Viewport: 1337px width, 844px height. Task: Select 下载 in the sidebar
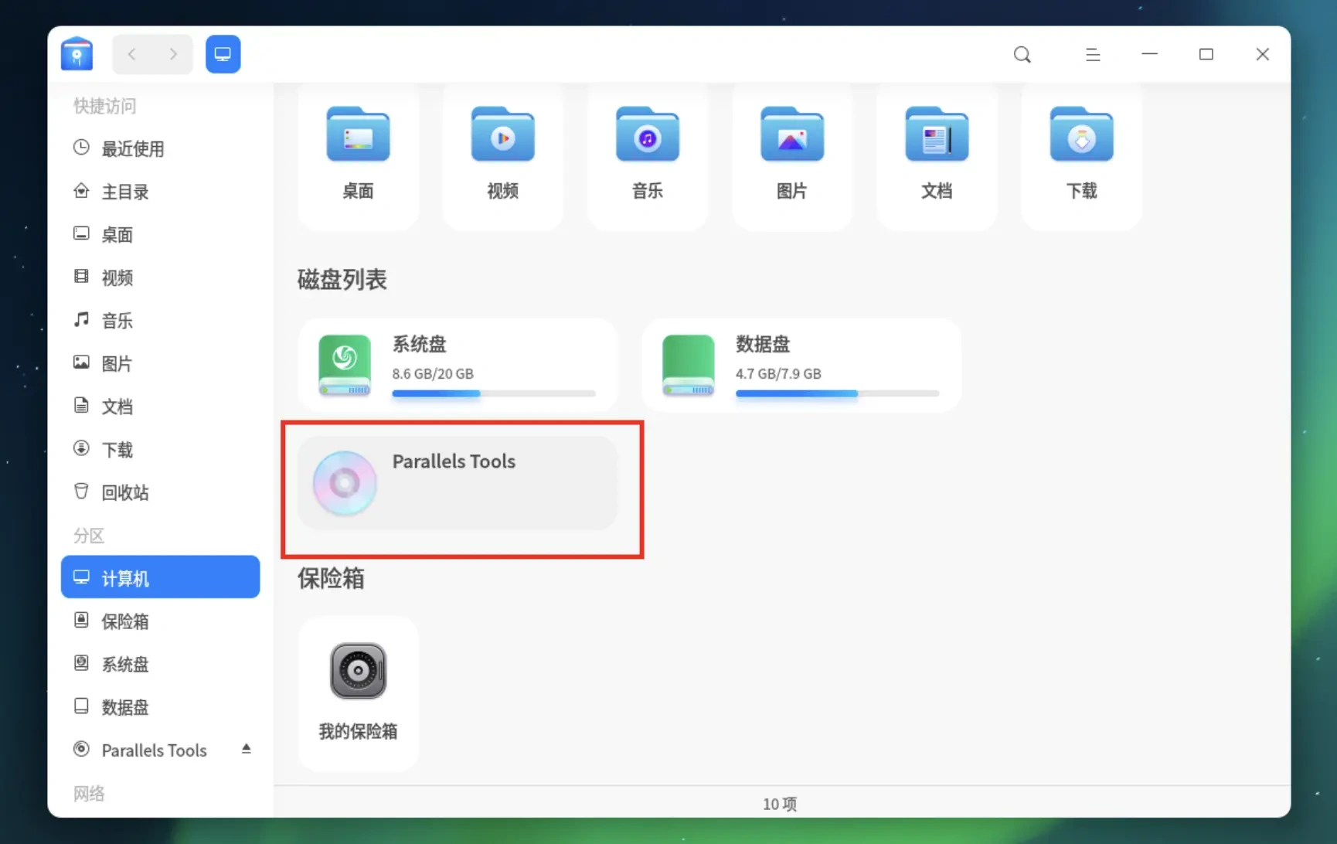(160, 450)
